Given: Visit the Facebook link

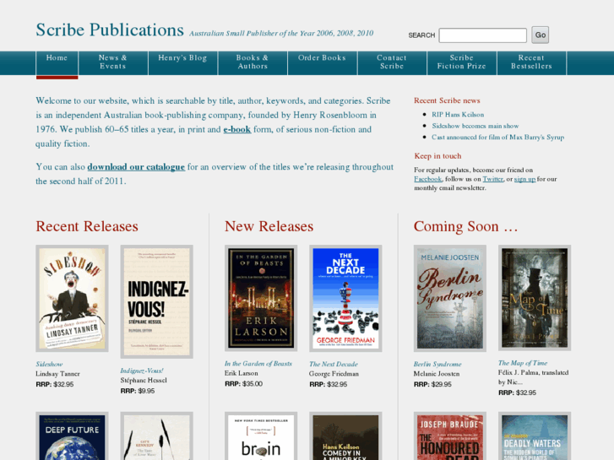Looking at the screenshot, I should tap(427, 179).
